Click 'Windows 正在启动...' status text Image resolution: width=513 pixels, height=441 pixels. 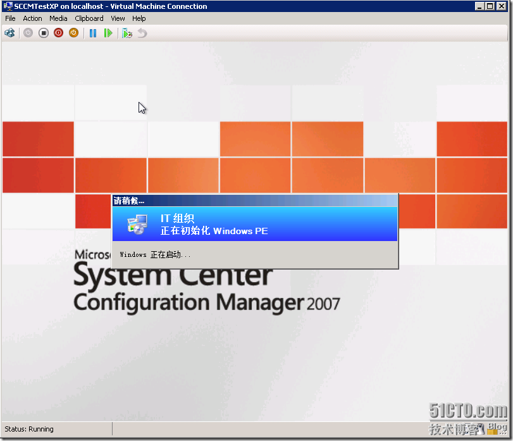pos(155,254)
